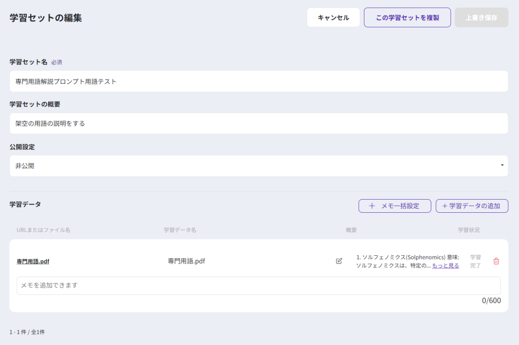Click the 上書き保存 button
Screen dimensions: 519x345
[481, 18]
